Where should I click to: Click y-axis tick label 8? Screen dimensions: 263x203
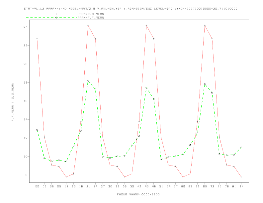click(26, 175)
